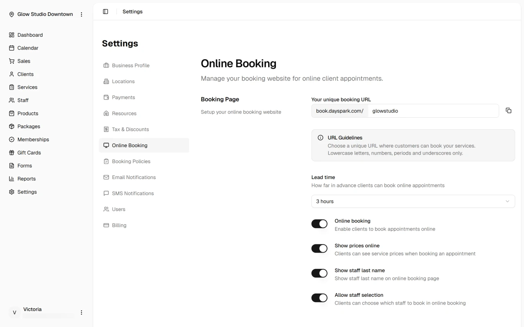Click the info icon in URL Guidelines

coord(321,138)
